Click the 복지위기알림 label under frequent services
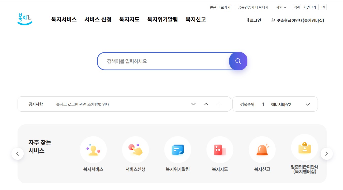This screenshot has width=343, height=190. tap(178, 169)
